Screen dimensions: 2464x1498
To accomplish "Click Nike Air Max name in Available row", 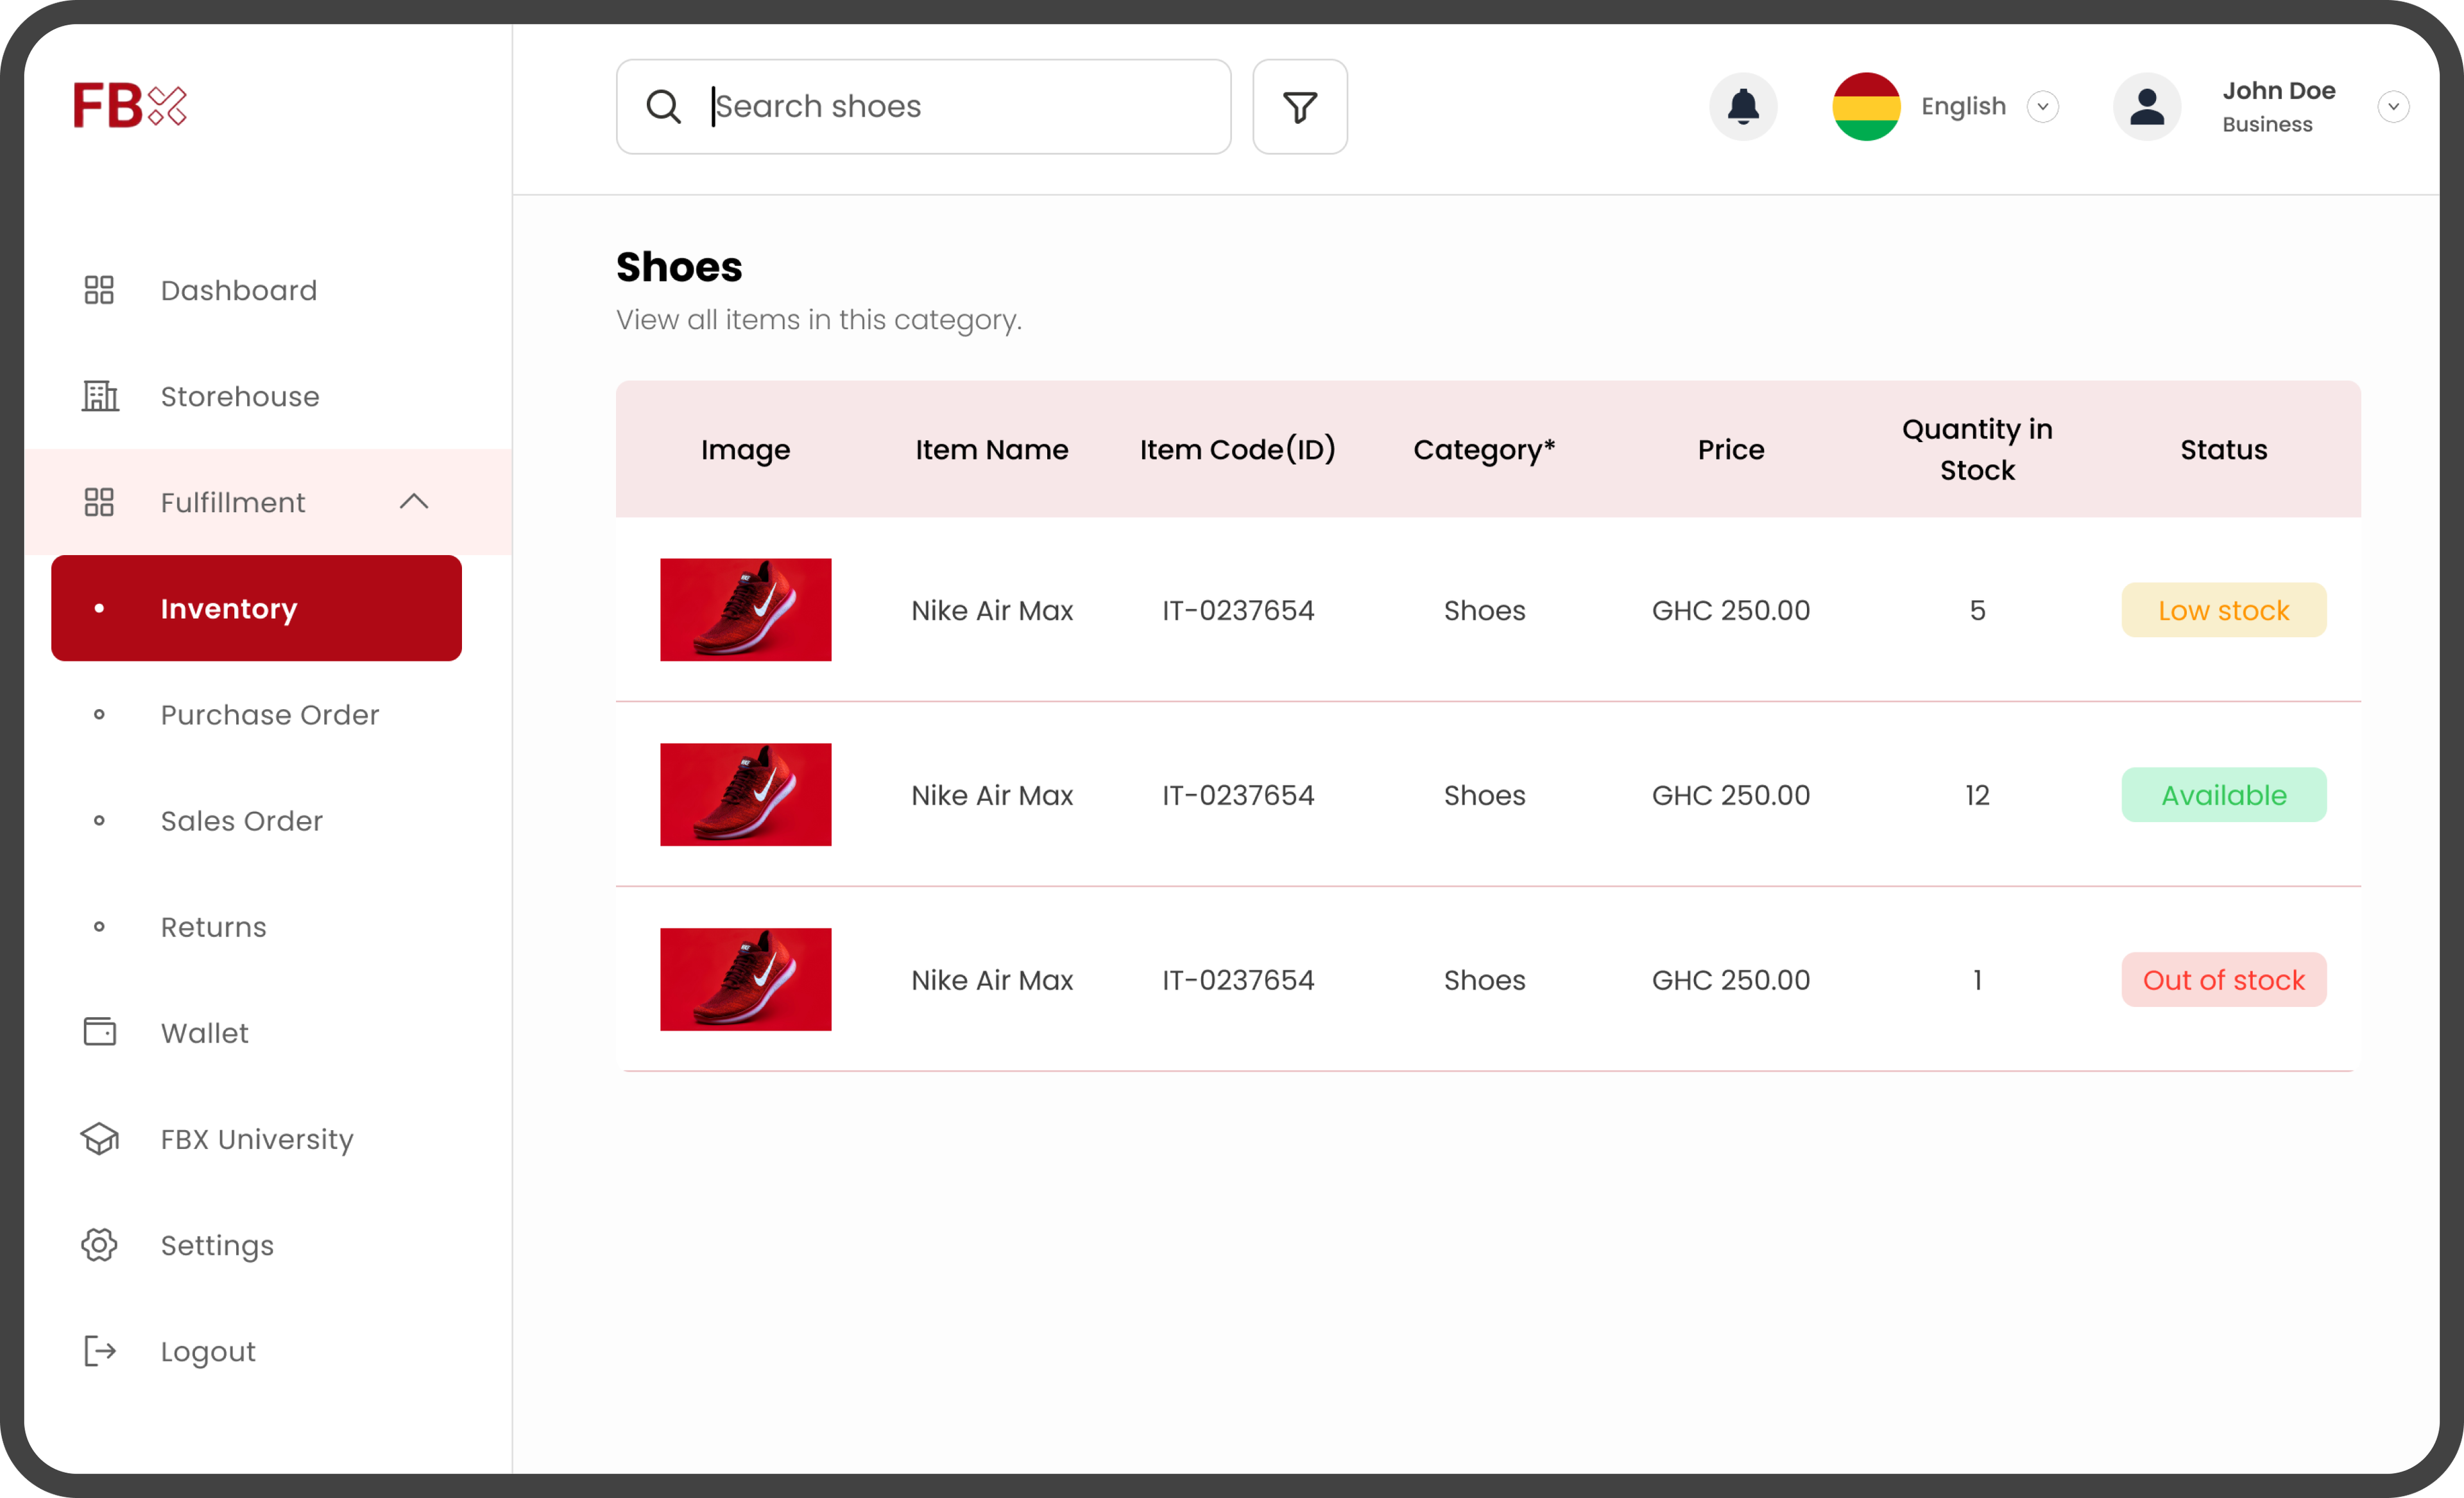I will point(991,795).
